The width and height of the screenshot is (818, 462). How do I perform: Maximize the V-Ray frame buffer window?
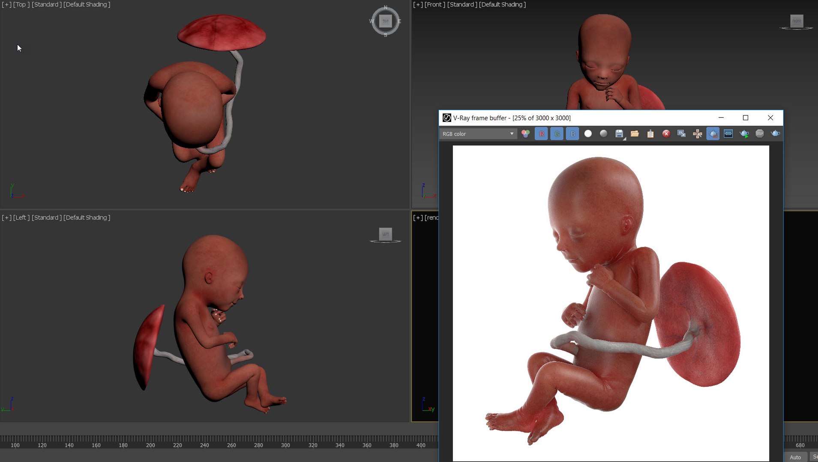tap(746, 118)
